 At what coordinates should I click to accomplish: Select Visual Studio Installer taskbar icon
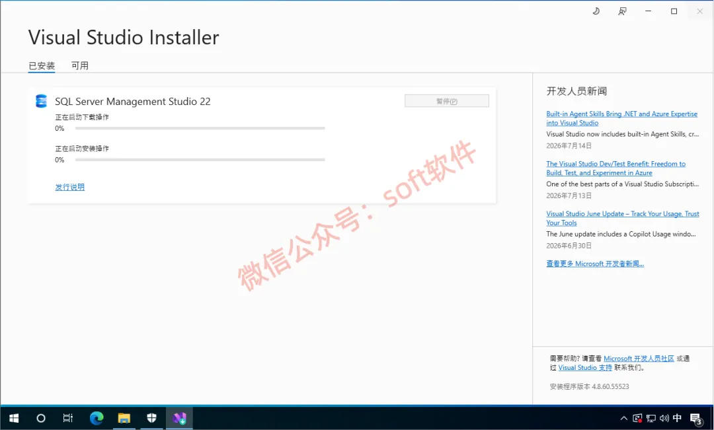(x=179, y=418)
